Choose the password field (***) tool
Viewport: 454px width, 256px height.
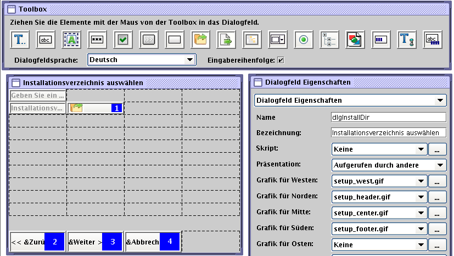pos(97,40)
